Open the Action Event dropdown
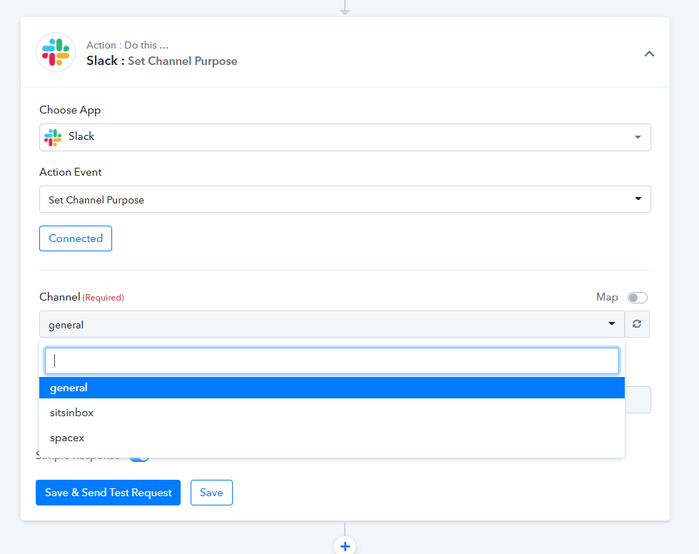 (x=345, y=199)
